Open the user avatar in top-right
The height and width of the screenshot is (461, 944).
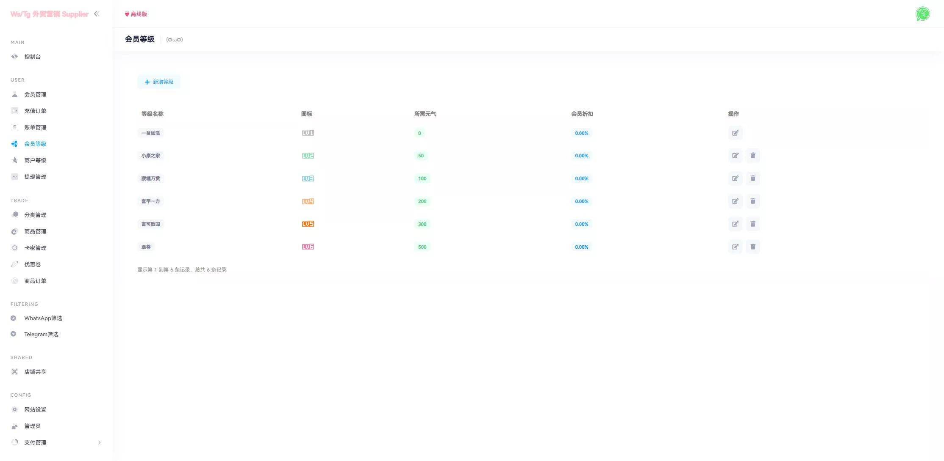[922, 14]
